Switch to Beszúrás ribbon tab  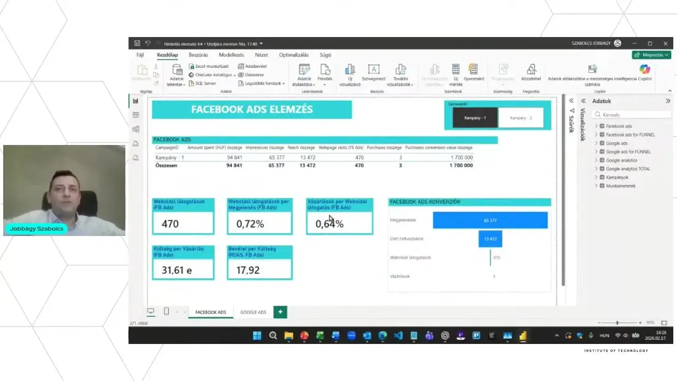click(198, 55)
